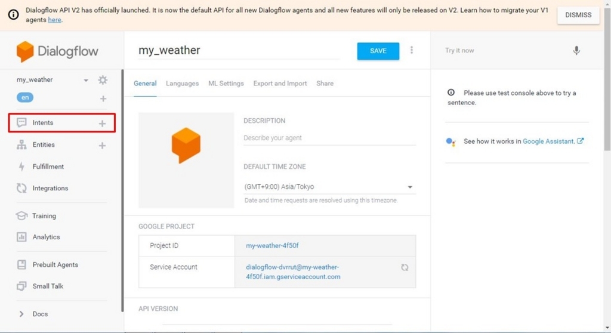Follow the 'here' migration link

(54, 20)
